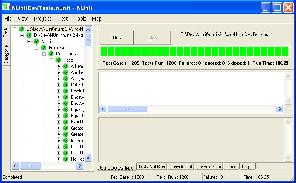296x183 pixels.
Task: Open the File menu
Action: pos(8,19)
